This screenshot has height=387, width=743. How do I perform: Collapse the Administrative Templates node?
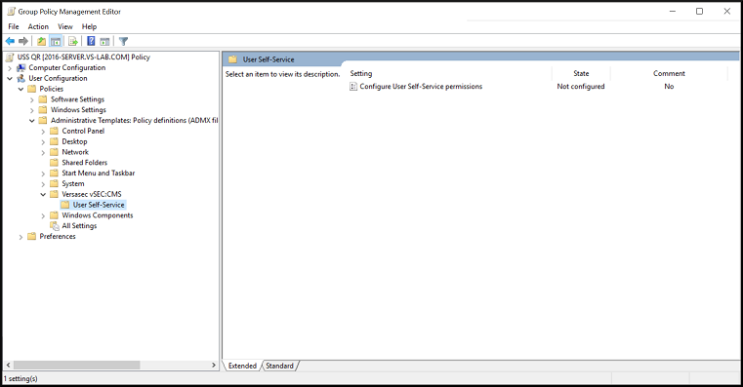pyautogui.click(x=32, y=121)
